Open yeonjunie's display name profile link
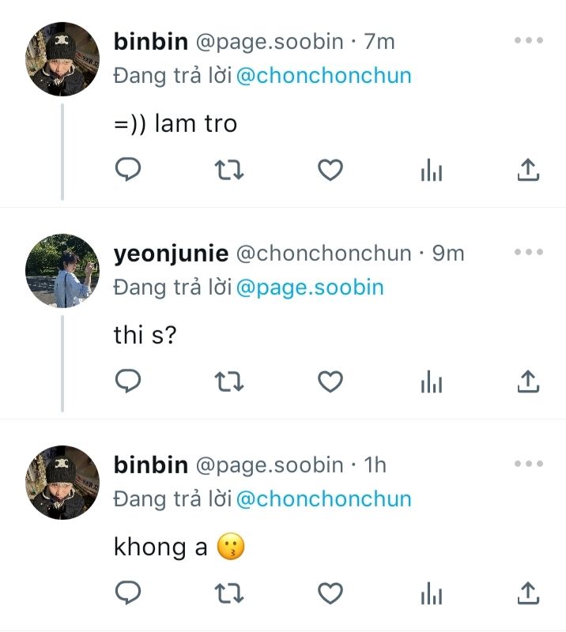The width and height of the screenshot is (566, 632). pos(171,254)
